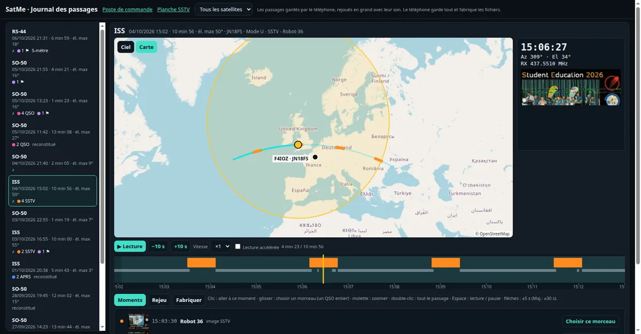Select the ISS pass from 04/10/2026 15:02
641x334 pixels.
tap(53, 191)
